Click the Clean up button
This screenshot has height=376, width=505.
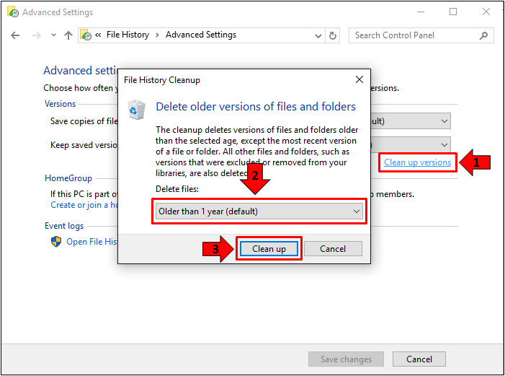tap(269, 249)
